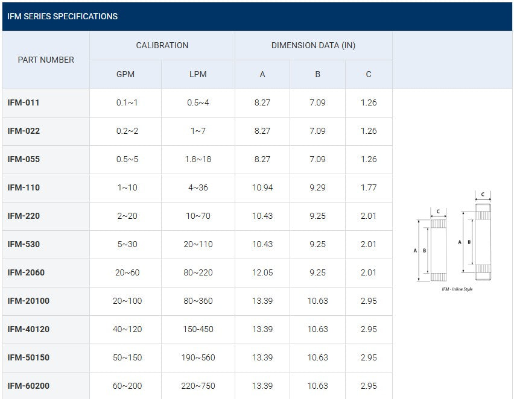Click IFM-220 dimension A value 10.43
This screenshot has height=399, width=514.
pos(262,216)
